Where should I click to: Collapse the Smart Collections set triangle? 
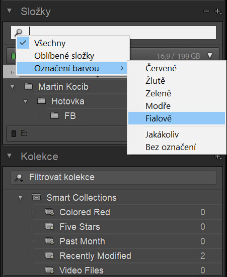click(20, 198)
